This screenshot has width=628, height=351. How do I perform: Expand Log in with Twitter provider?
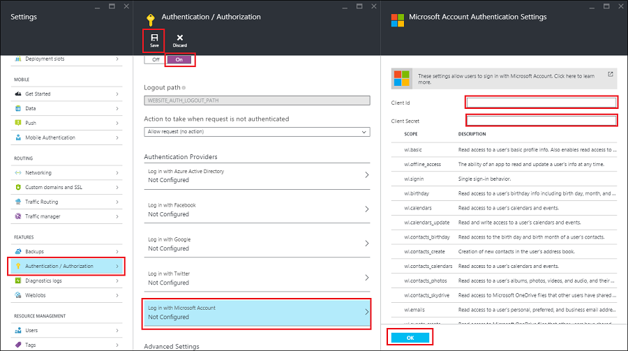point(257,278)
